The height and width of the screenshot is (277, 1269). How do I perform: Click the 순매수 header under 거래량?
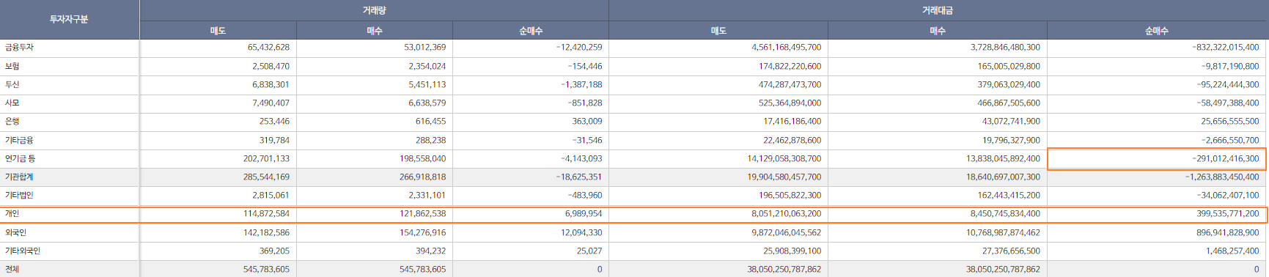click(x=531, y=31)
